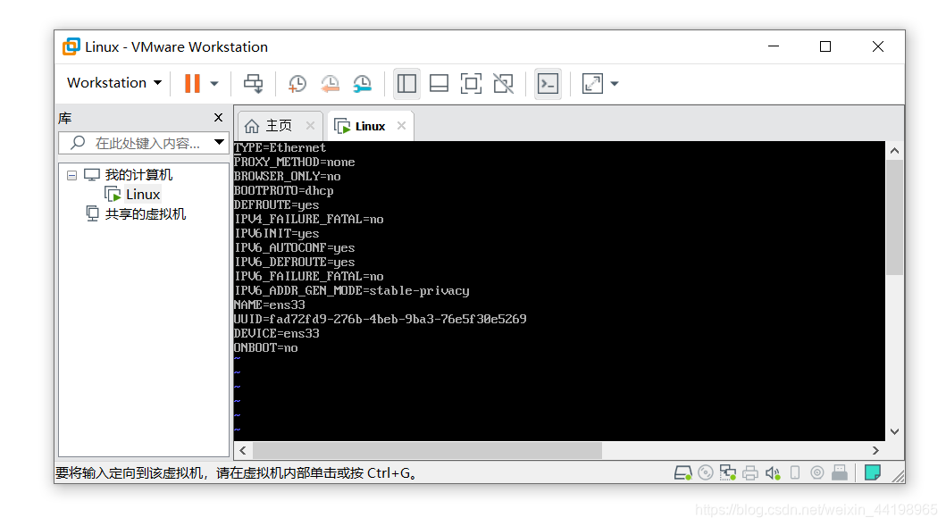Open the Workstation dropdown menu
This screenshot has height=526, width=946.
(114, 83)
